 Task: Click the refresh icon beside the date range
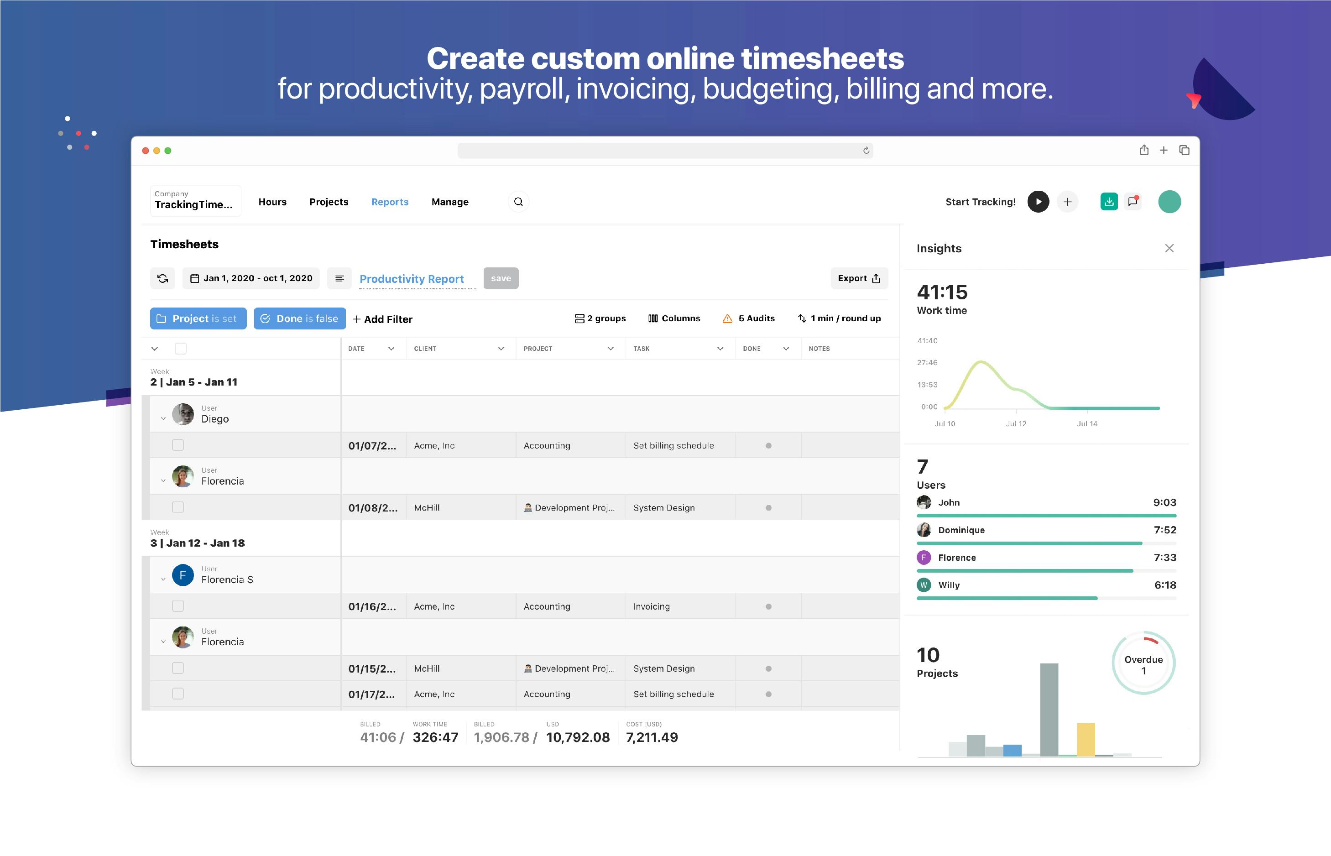[x=162, y=278]
